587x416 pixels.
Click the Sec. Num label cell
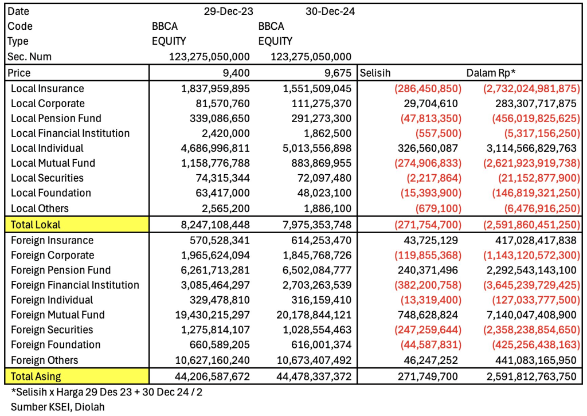[x=29, y=56]
